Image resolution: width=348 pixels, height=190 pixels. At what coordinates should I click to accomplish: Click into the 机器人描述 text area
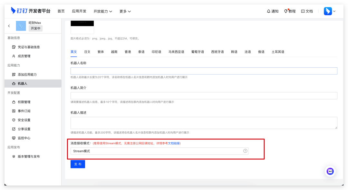[x=204, y=123]
